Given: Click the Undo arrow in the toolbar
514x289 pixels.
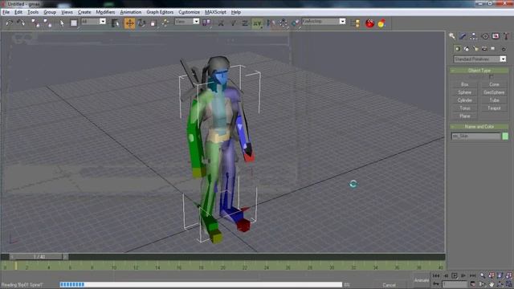Looking at the screenshot, I should pos(10,23).
